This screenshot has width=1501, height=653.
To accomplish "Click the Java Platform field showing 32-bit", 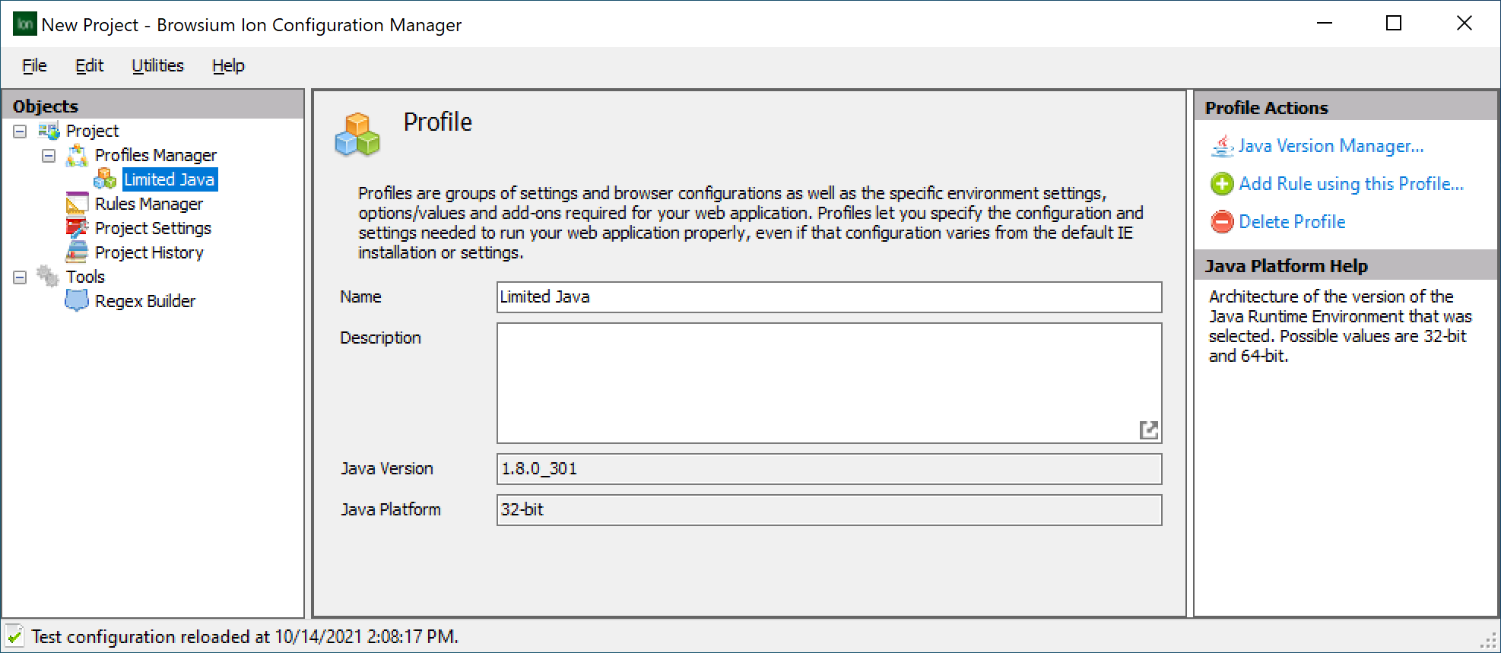I will tap(829, 510).
